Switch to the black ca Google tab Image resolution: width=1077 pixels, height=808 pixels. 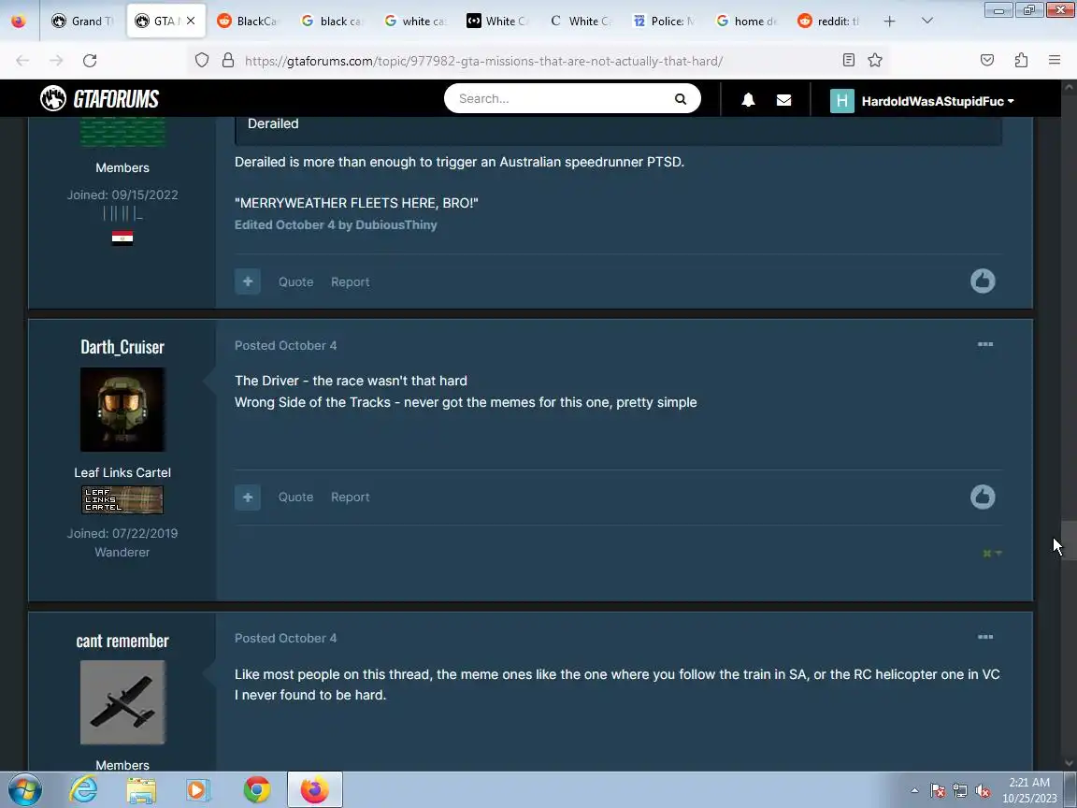333,22
